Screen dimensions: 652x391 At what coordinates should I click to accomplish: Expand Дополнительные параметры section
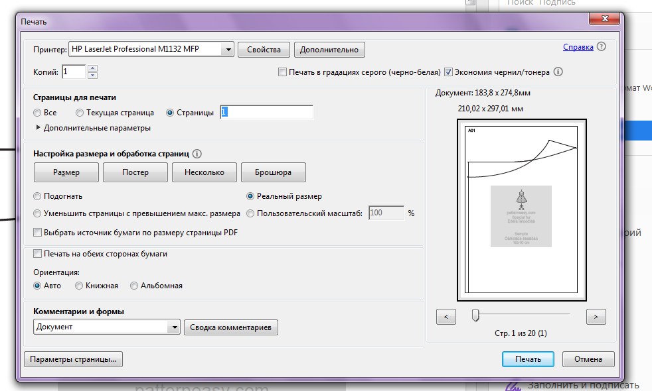[38, 128]
